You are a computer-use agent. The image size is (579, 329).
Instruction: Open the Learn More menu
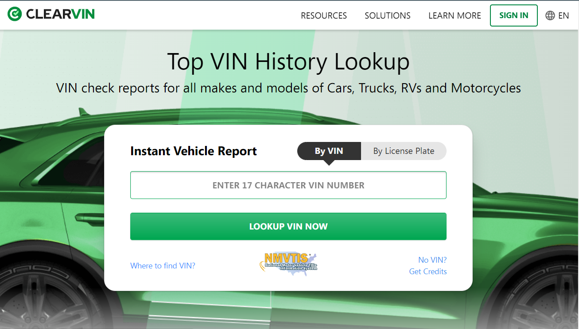click(x=455, y=15)
